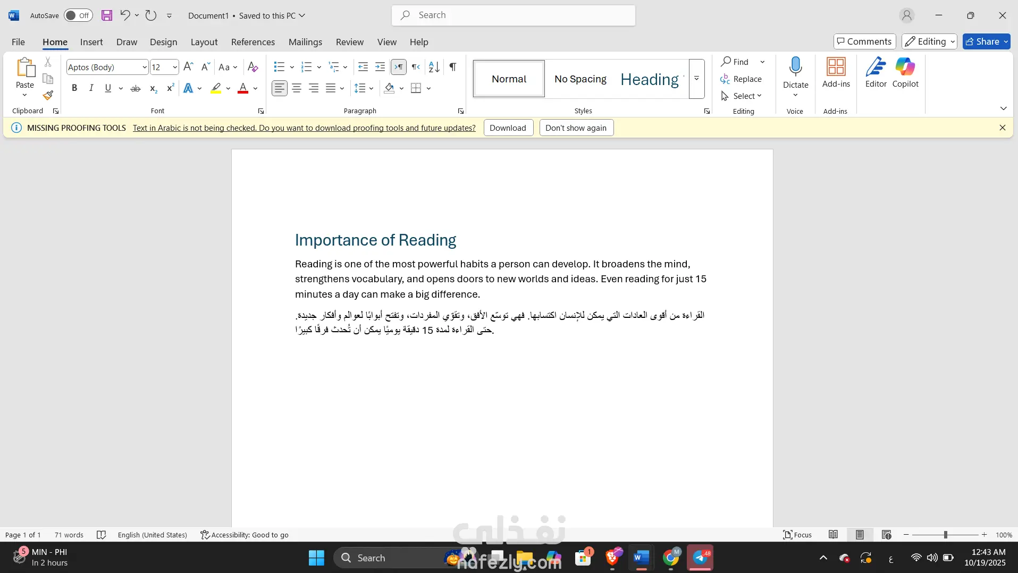Switch to Web Layout view
Image resolution: width=1018 pixels, height=573 pixels.
886,535
